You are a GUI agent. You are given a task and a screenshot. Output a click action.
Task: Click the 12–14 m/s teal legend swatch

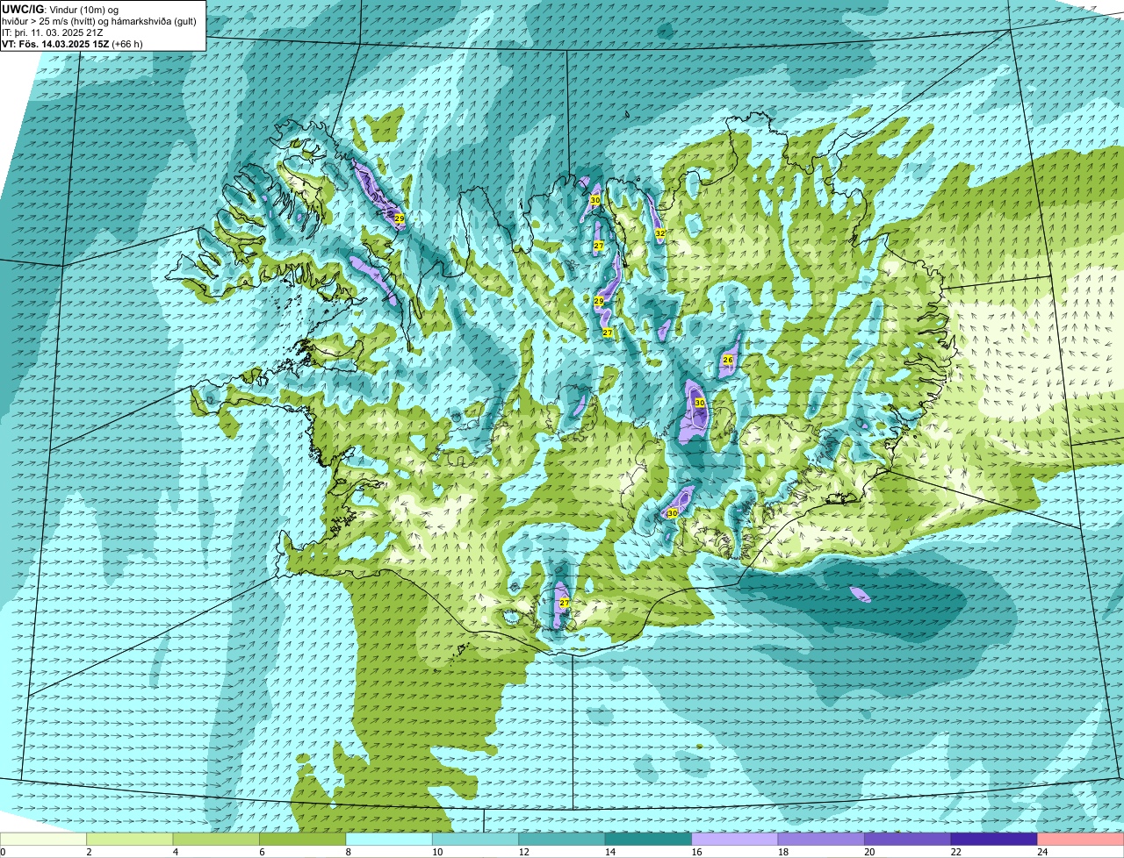point(562,840)
